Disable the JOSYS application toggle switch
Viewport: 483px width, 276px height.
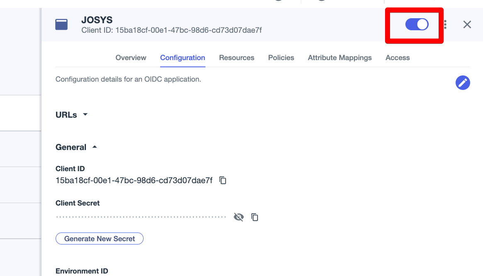[x=417, y=25]
